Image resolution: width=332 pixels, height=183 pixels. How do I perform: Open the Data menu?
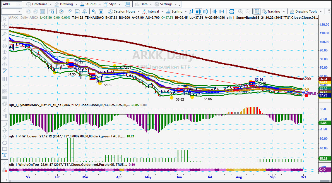click(143, 4)
